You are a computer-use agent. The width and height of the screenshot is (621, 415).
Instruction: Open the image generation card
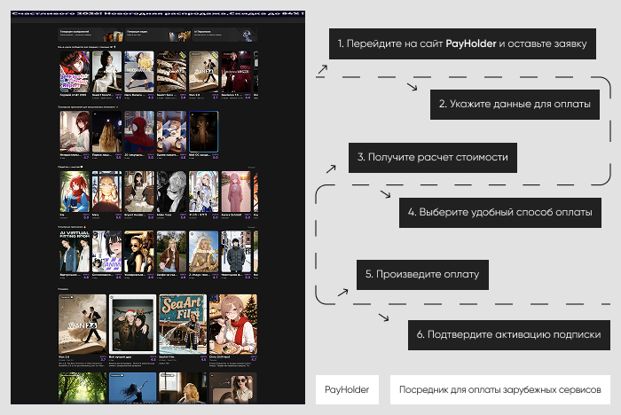pyautogui.click(x=89, y=35)
